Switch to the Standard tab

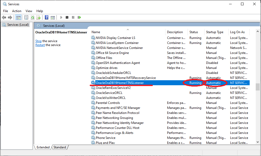tap(60, 147)
